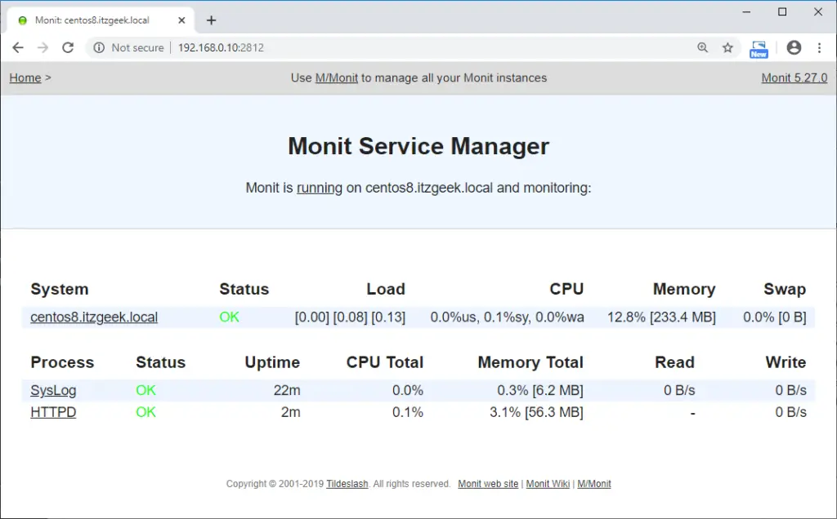Open the SysLog process details

pos(52,390)
